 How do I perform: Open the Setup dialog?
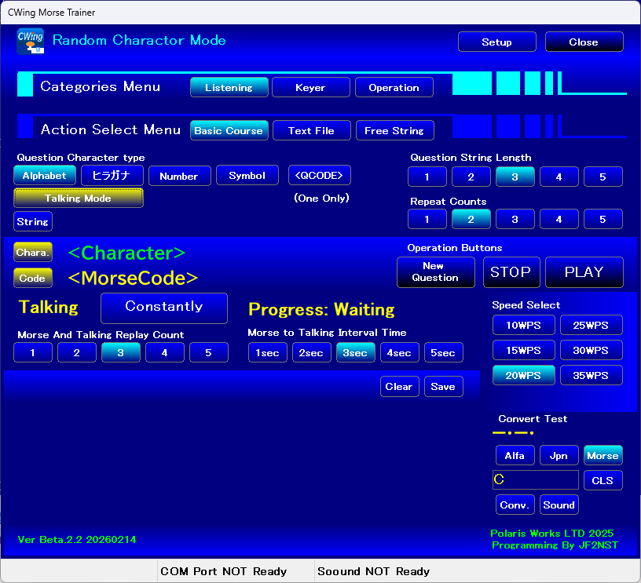click(x=496, y=42)
